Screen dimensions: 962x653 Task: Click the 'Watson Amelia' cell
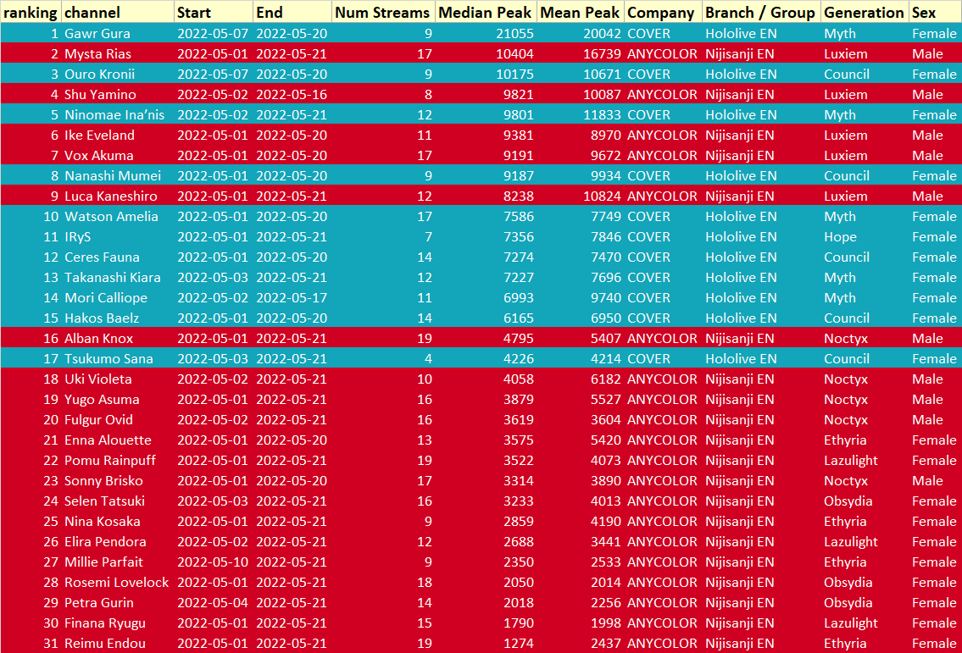pyautogui.click(x=117, y=217)
